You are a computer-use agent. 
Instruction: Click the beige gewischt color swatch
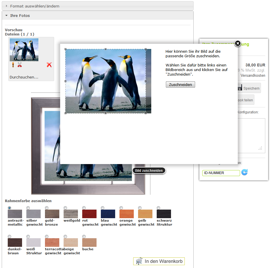71,243
